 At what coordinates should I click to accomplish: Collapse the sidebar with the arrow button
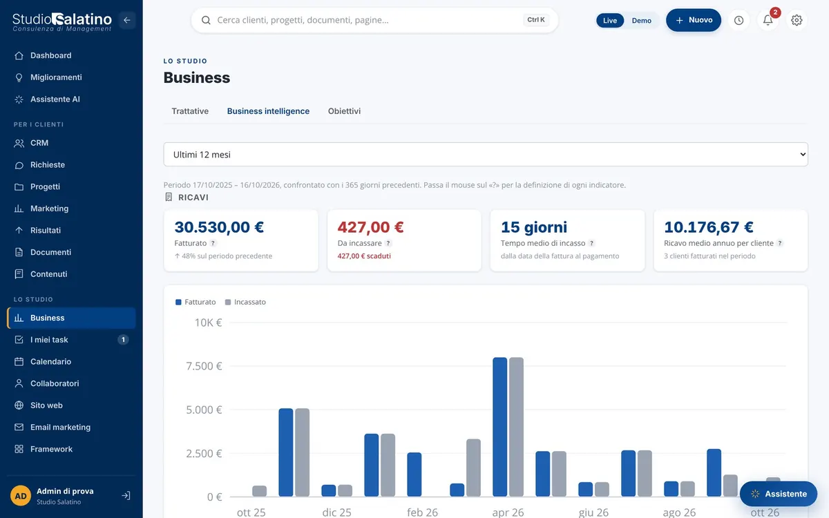[126, 20]
